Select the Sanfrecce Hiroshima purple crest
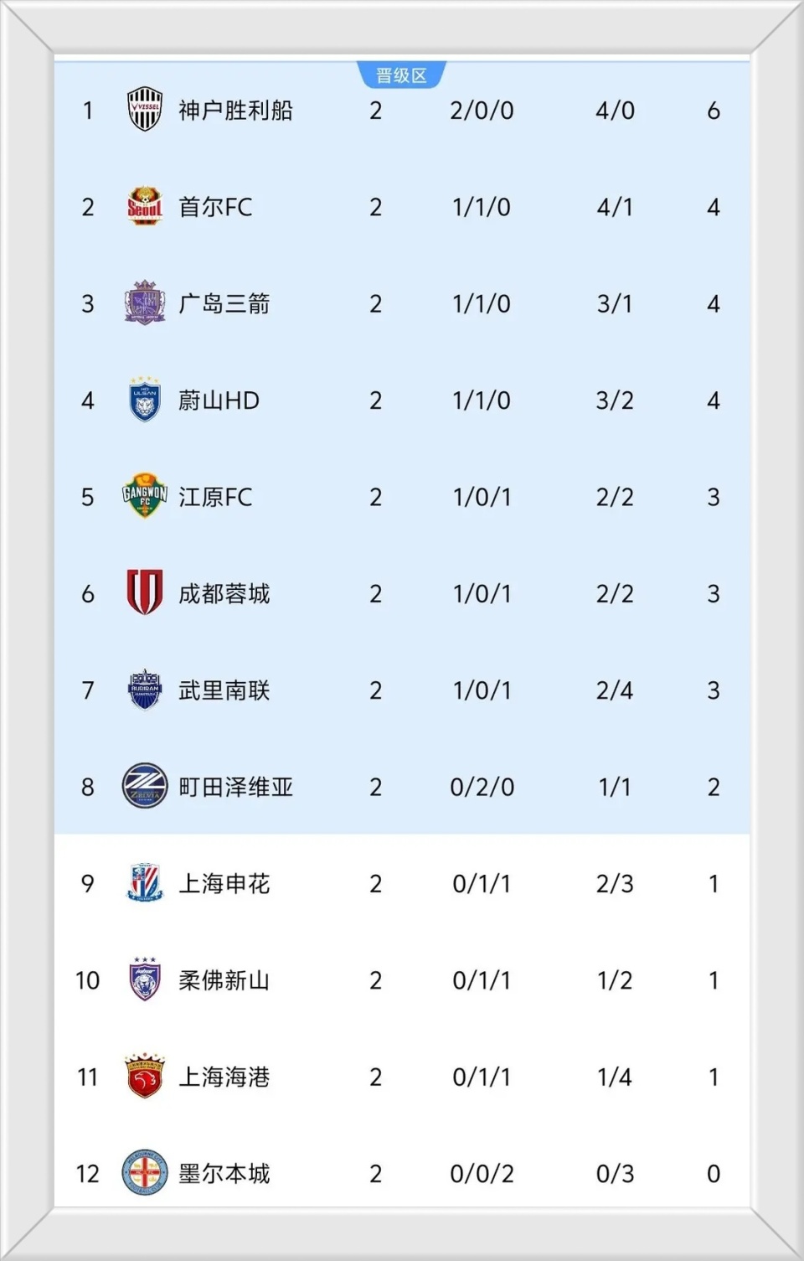 coord(144,303)
